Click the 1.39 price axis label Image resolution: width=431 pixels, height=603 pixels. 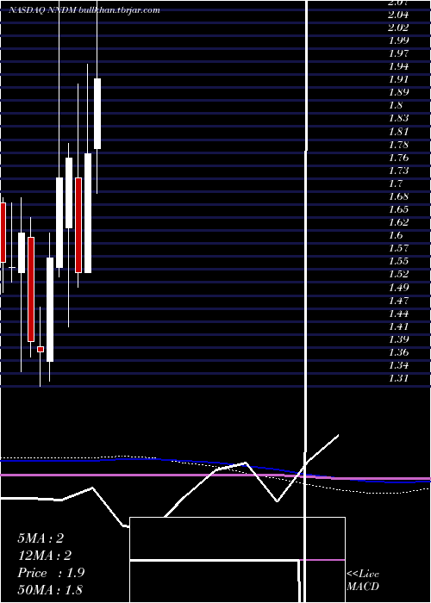pos(398,339)
